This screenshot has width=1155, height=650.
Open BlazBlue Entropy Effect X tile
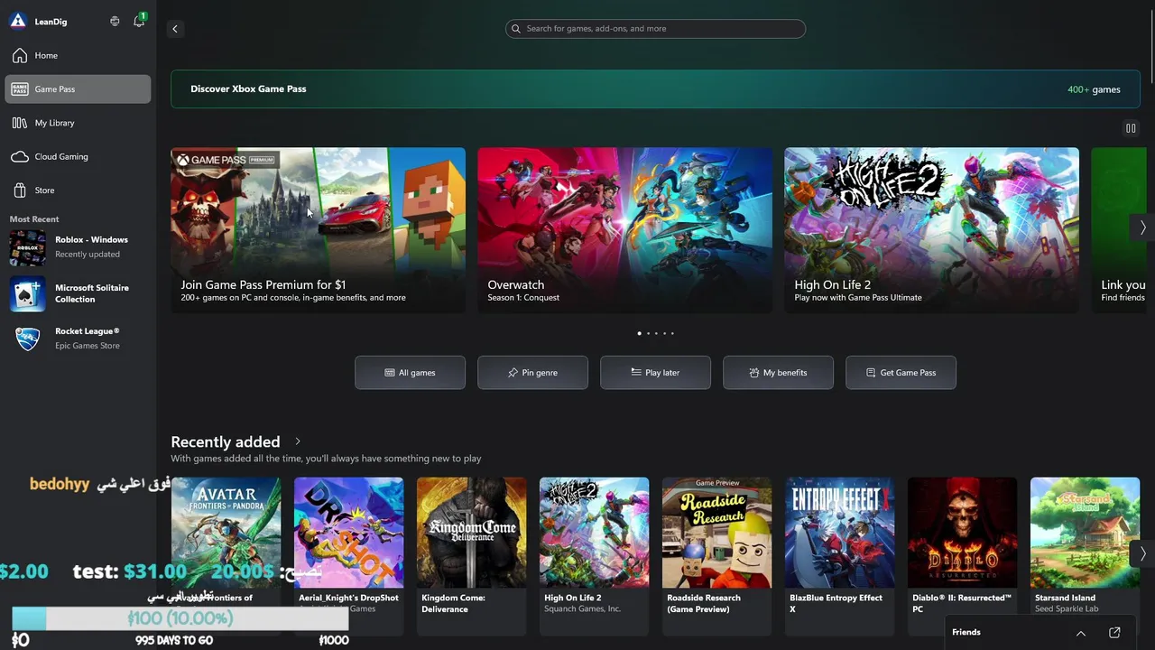click(x=839, y=556)
